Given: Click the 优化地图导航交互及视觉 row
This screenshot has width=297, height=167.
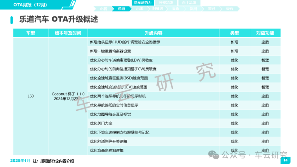Looking at the screenshot, I should point(153,114).
